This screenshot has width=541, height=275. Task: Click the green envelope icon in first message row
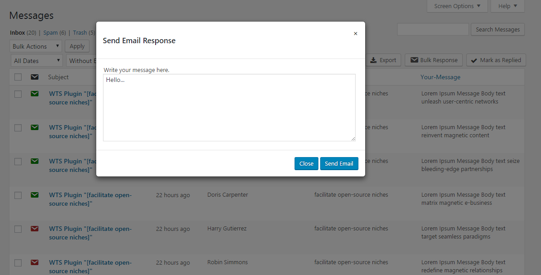click(x=35, y=94)
